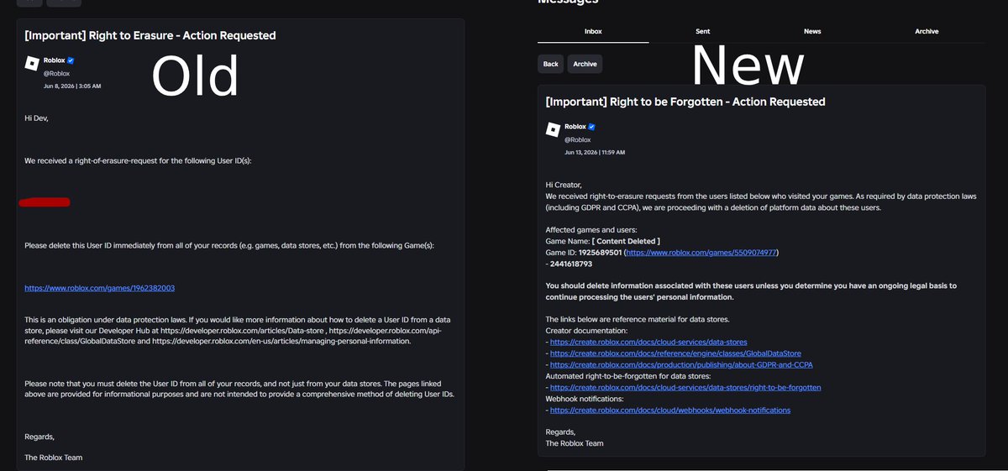Open the Archive tab
1008x471 pixels.
click(x=927, y=31)
